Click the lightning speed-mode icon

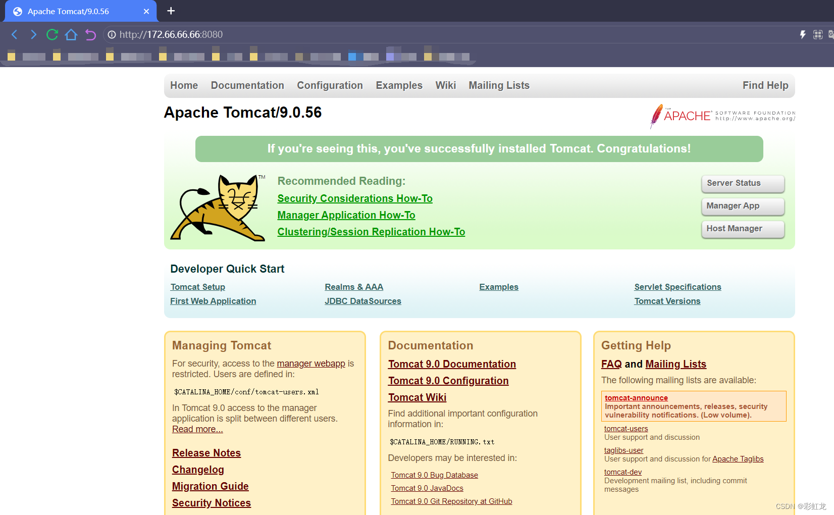pyautogui.click(x=803, y=34)
